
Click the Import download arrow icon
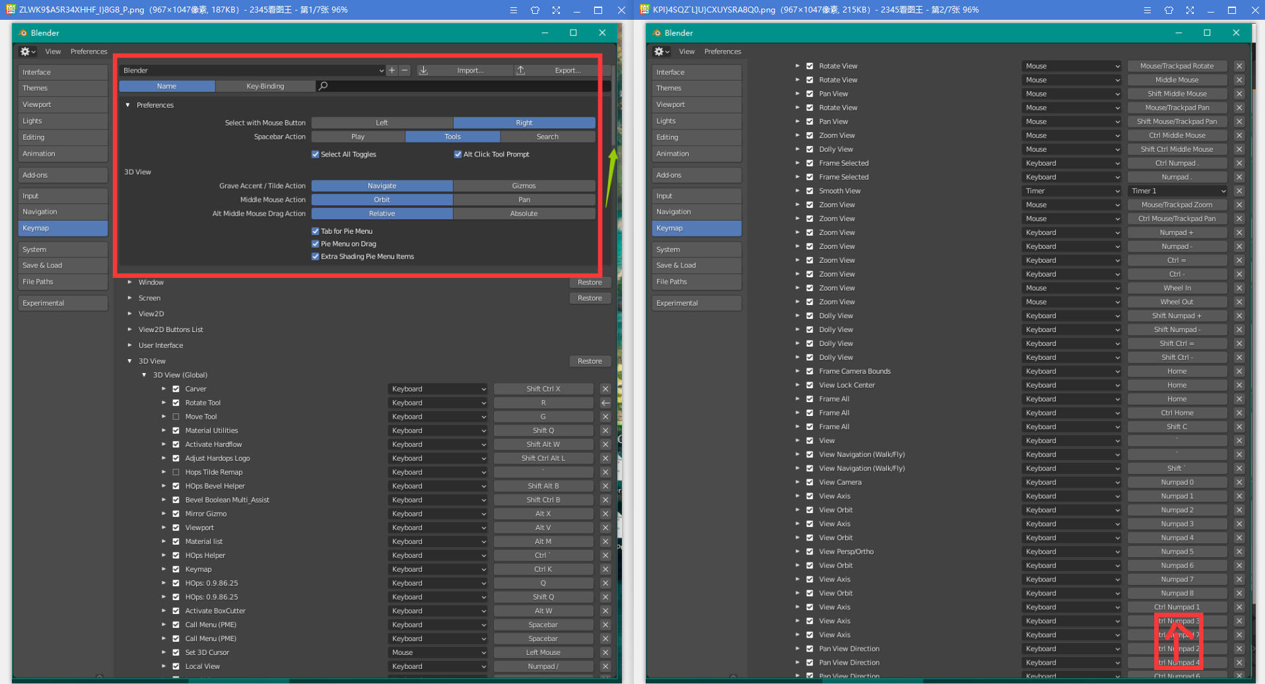pos(424,70)
